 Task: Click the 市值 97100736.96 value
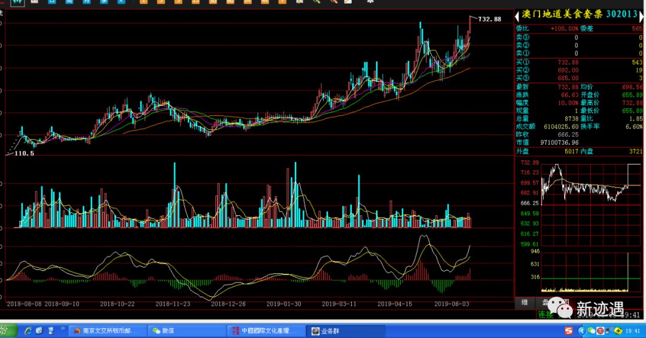point(559,142)
